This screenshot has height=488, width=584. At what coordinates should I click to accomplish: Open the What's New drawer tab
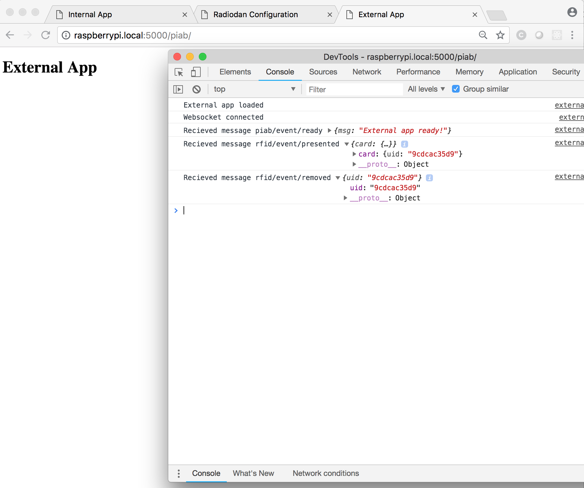pos(253,473)
